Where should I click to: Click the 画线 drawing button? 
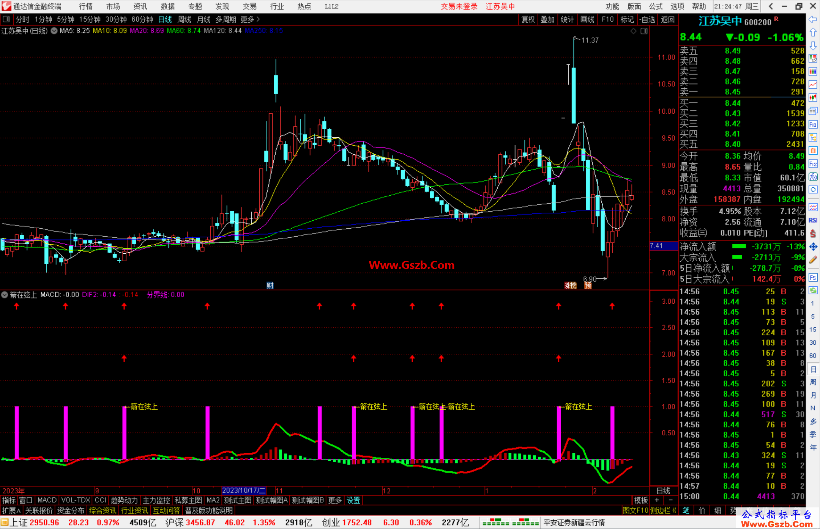[x=588, y=19]
